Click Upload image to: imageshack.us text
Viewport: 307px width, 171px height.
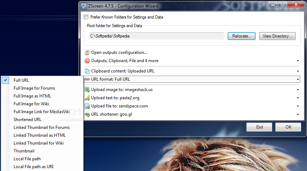pos(122,90)
